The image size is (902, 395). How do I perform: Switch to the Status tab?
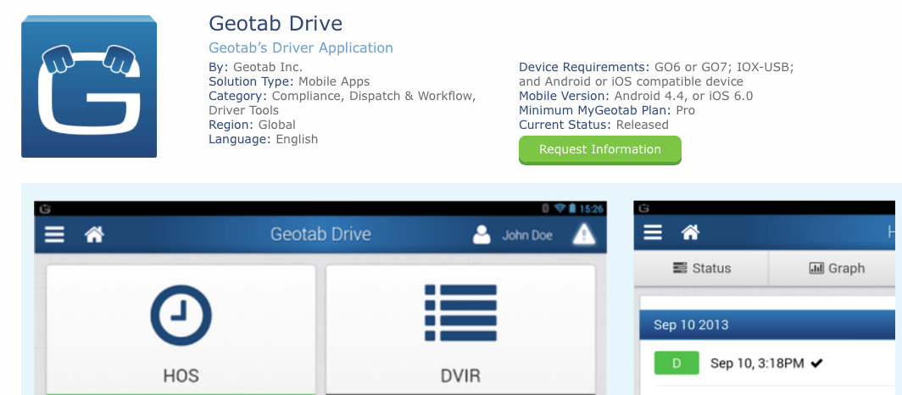701,268
